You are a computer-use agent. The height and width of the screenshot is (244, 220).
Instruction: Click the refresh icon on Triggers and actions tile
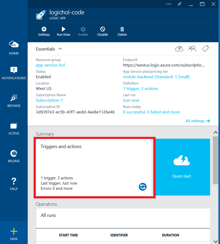[x=143, y=187]
